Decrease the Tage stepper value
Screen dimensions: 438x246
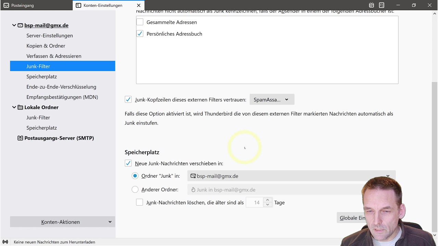pos(268,205)
